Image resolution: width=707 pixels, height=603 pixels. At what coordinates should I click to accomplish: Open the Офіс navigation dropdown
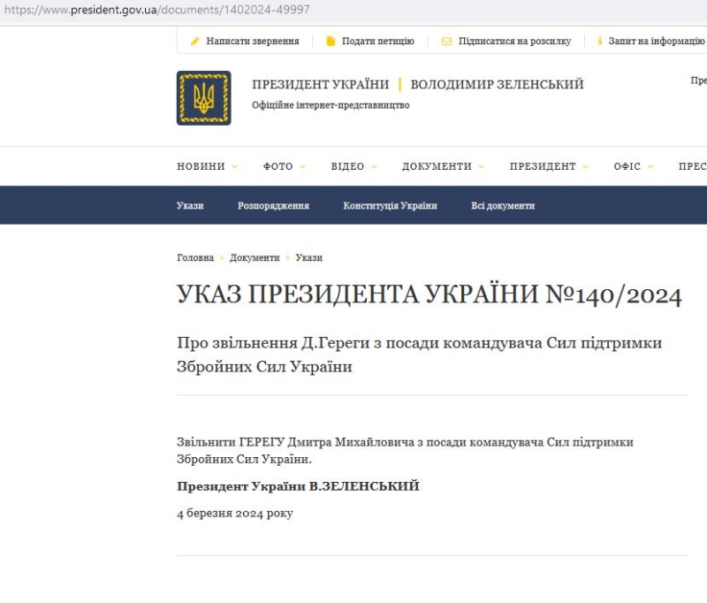click(633, 166)
